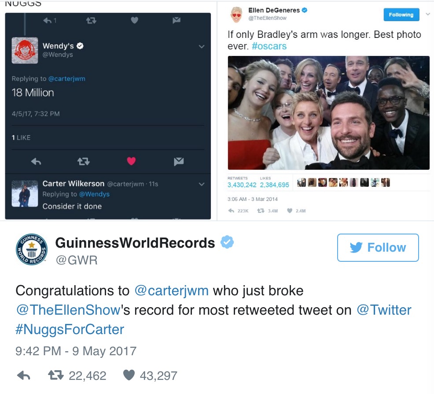Retweet Ellen's Oscars selfie tweet
The height and width of the screenshot is (394, 434).
click(x=260, y=211)
